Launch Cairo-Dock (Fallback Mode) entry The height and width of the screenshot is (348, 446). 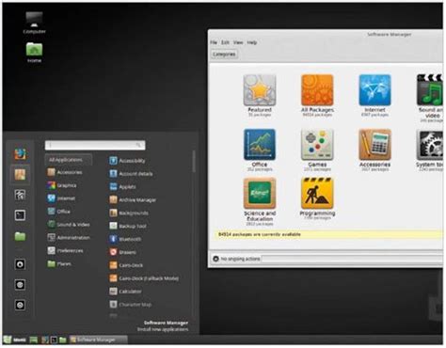(144, 278)
